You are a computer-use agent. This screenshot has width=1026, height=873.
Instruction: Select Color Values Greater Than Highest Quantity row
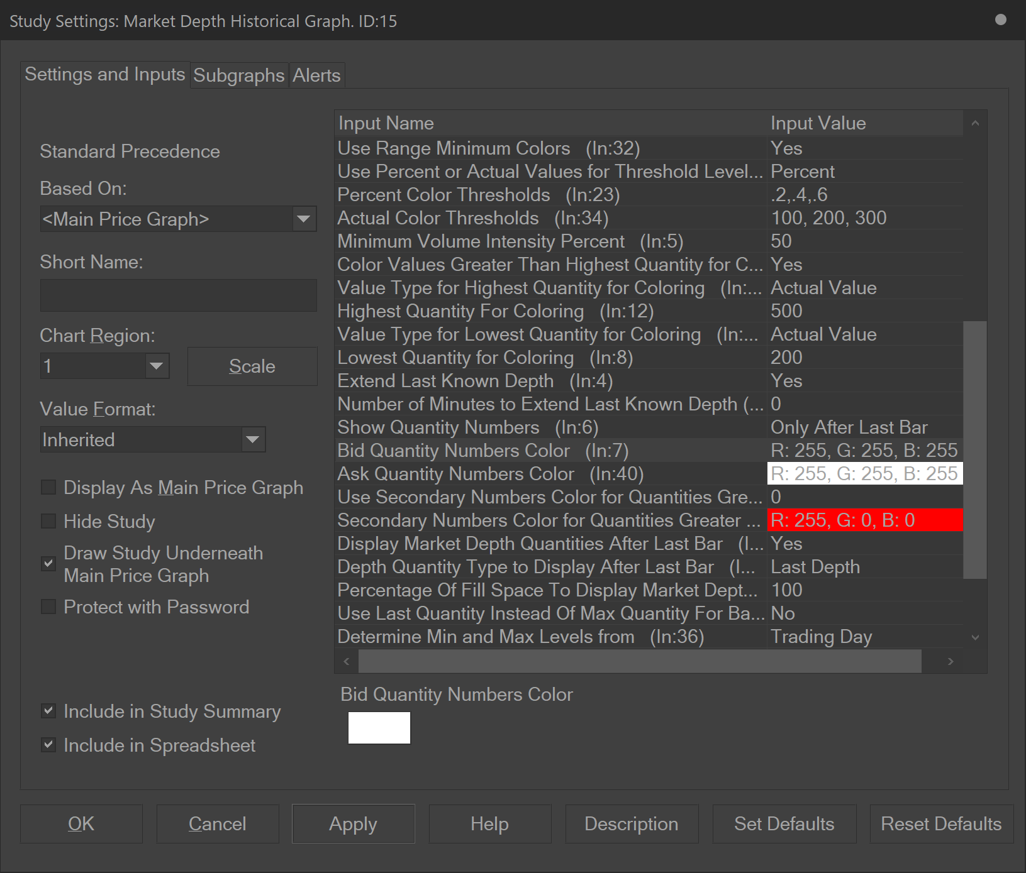click(x=649, y=265)
